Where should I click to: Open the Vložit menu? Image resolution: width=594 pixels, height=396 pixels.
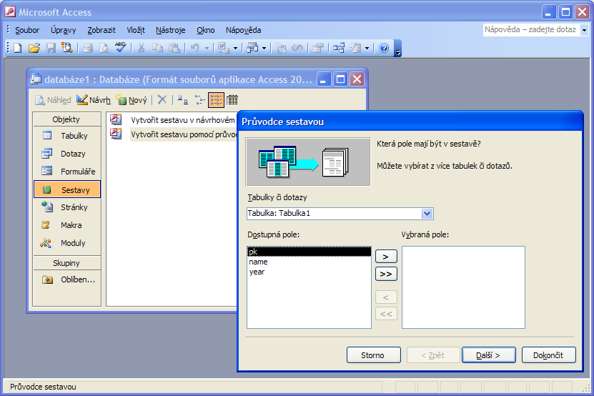[136, 30]
